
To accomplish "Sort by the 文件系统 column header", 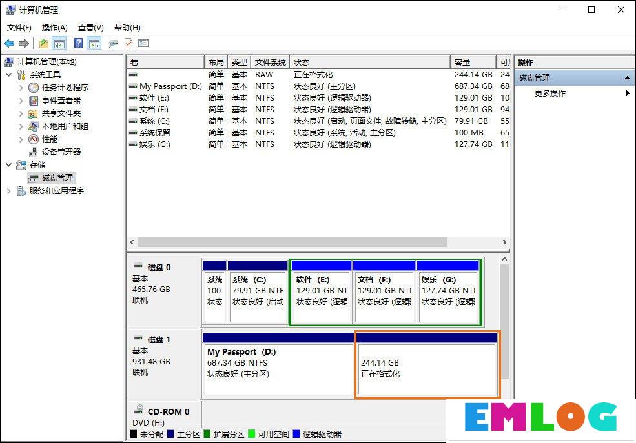I will pyautogui.click(x=270, y=63).
